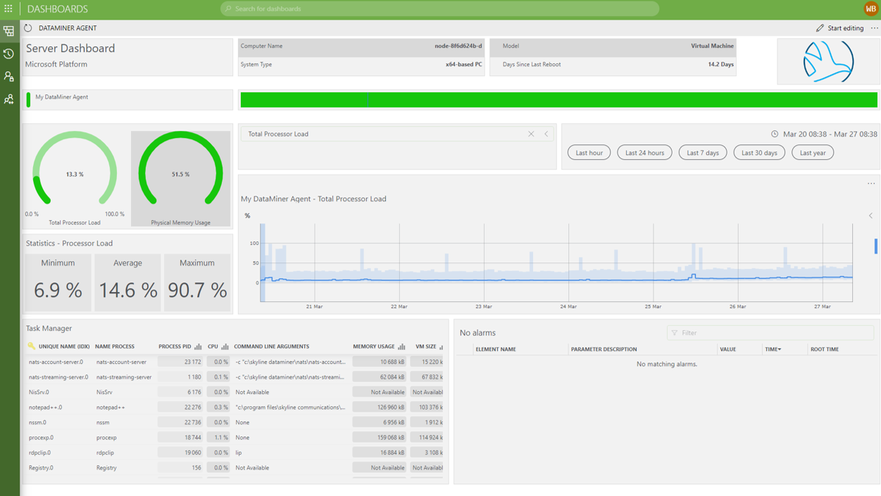The image size is (881, 496).
Task: Click Start editing
Action: (839, 28)
